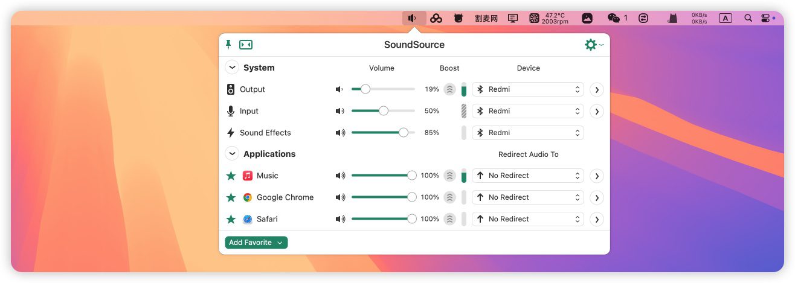The width and height of the screenshot is (795, 283).
Task: Toggle Boost for Music
Action: coord(449,176)
